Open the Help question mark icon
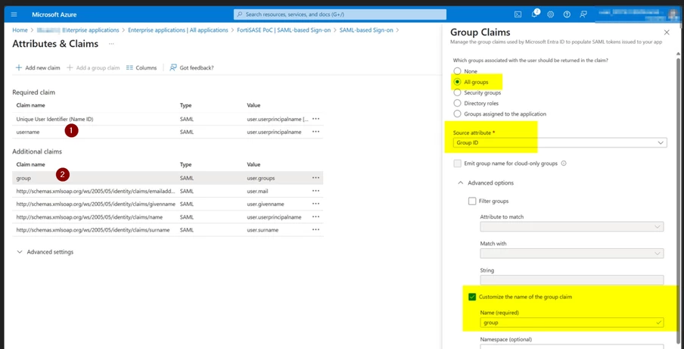This screenshot has height=349, width=684. pyautogui.click(x=567, y=14)
